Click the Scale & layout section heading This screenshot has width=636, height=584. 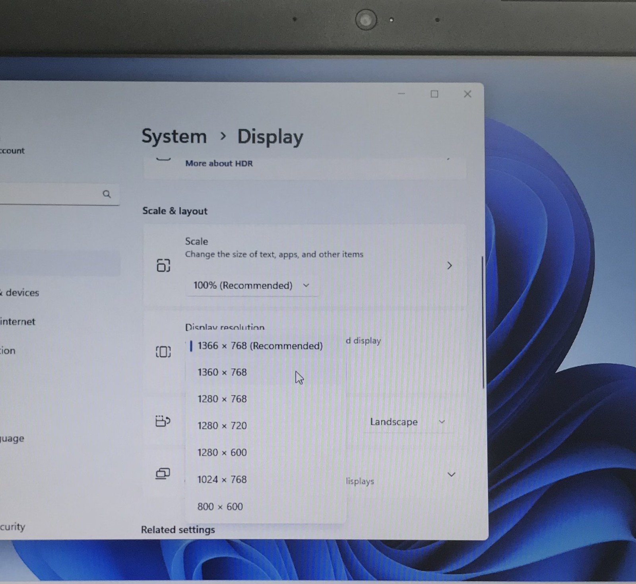[175, 211]
